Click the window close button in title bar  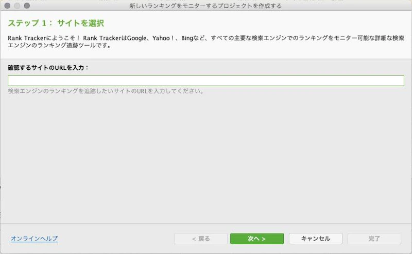(x=7, y=6)
